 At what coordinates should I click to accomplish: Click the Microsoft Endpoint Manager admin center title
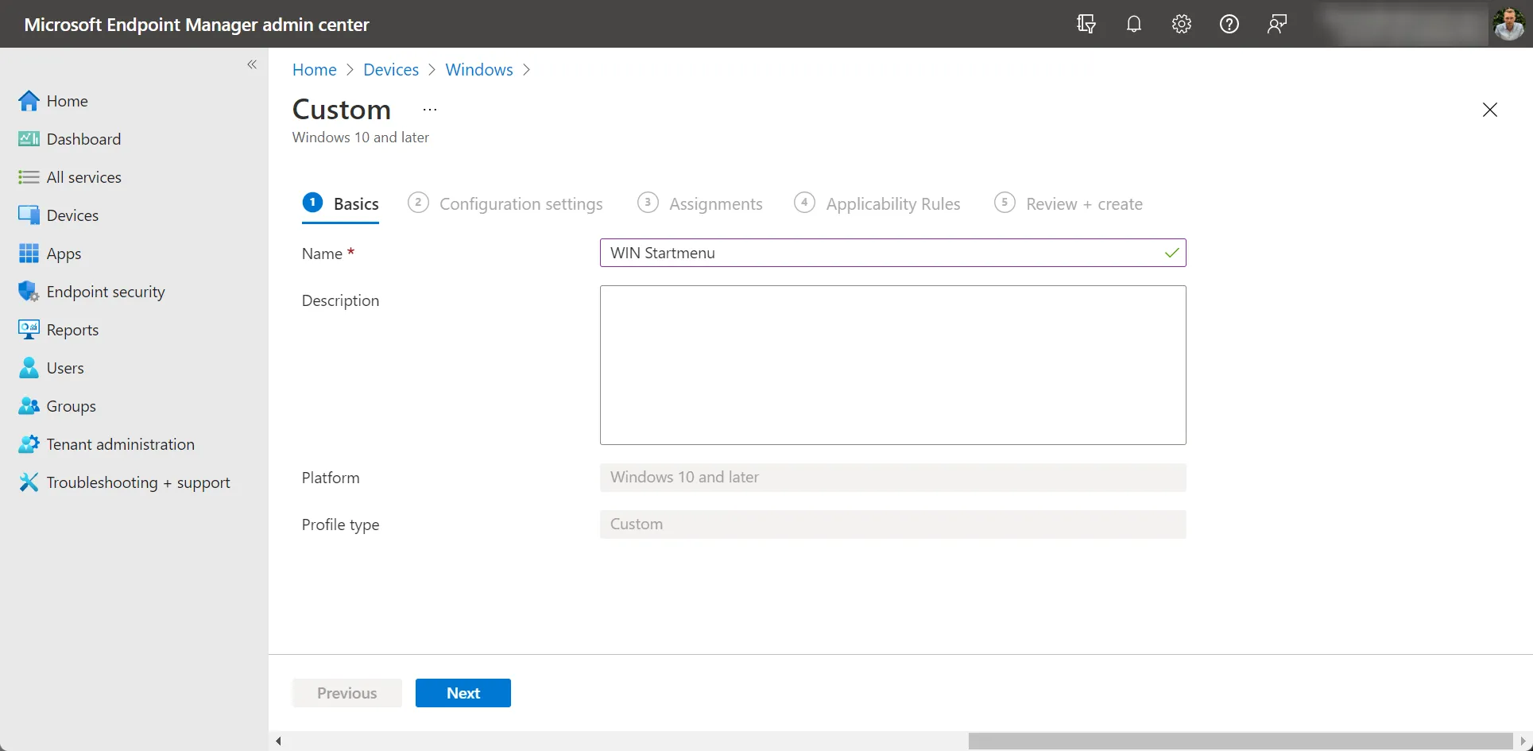tap(197, 25)
